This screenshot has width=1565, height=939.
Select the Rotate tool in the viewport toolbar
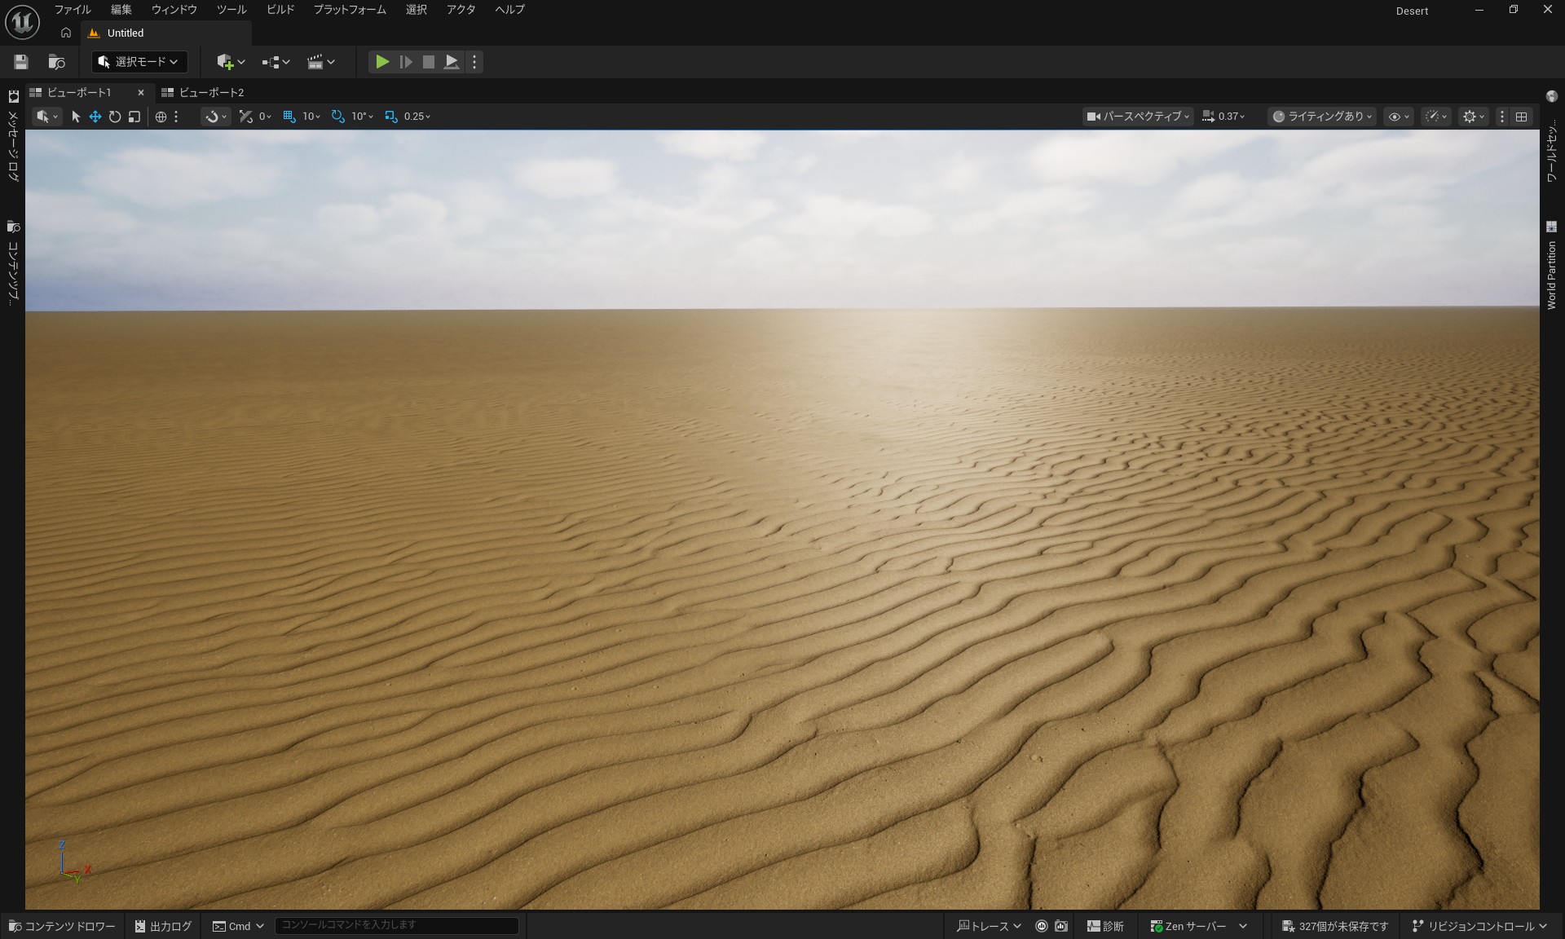coord(115,117)
